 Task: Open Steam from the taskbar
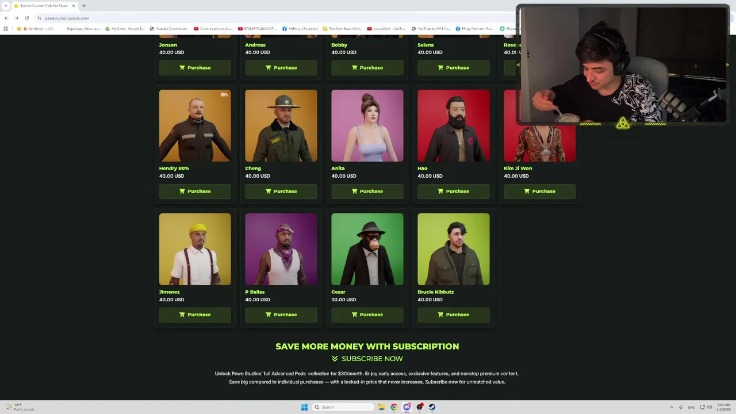(x=432, y=407)
